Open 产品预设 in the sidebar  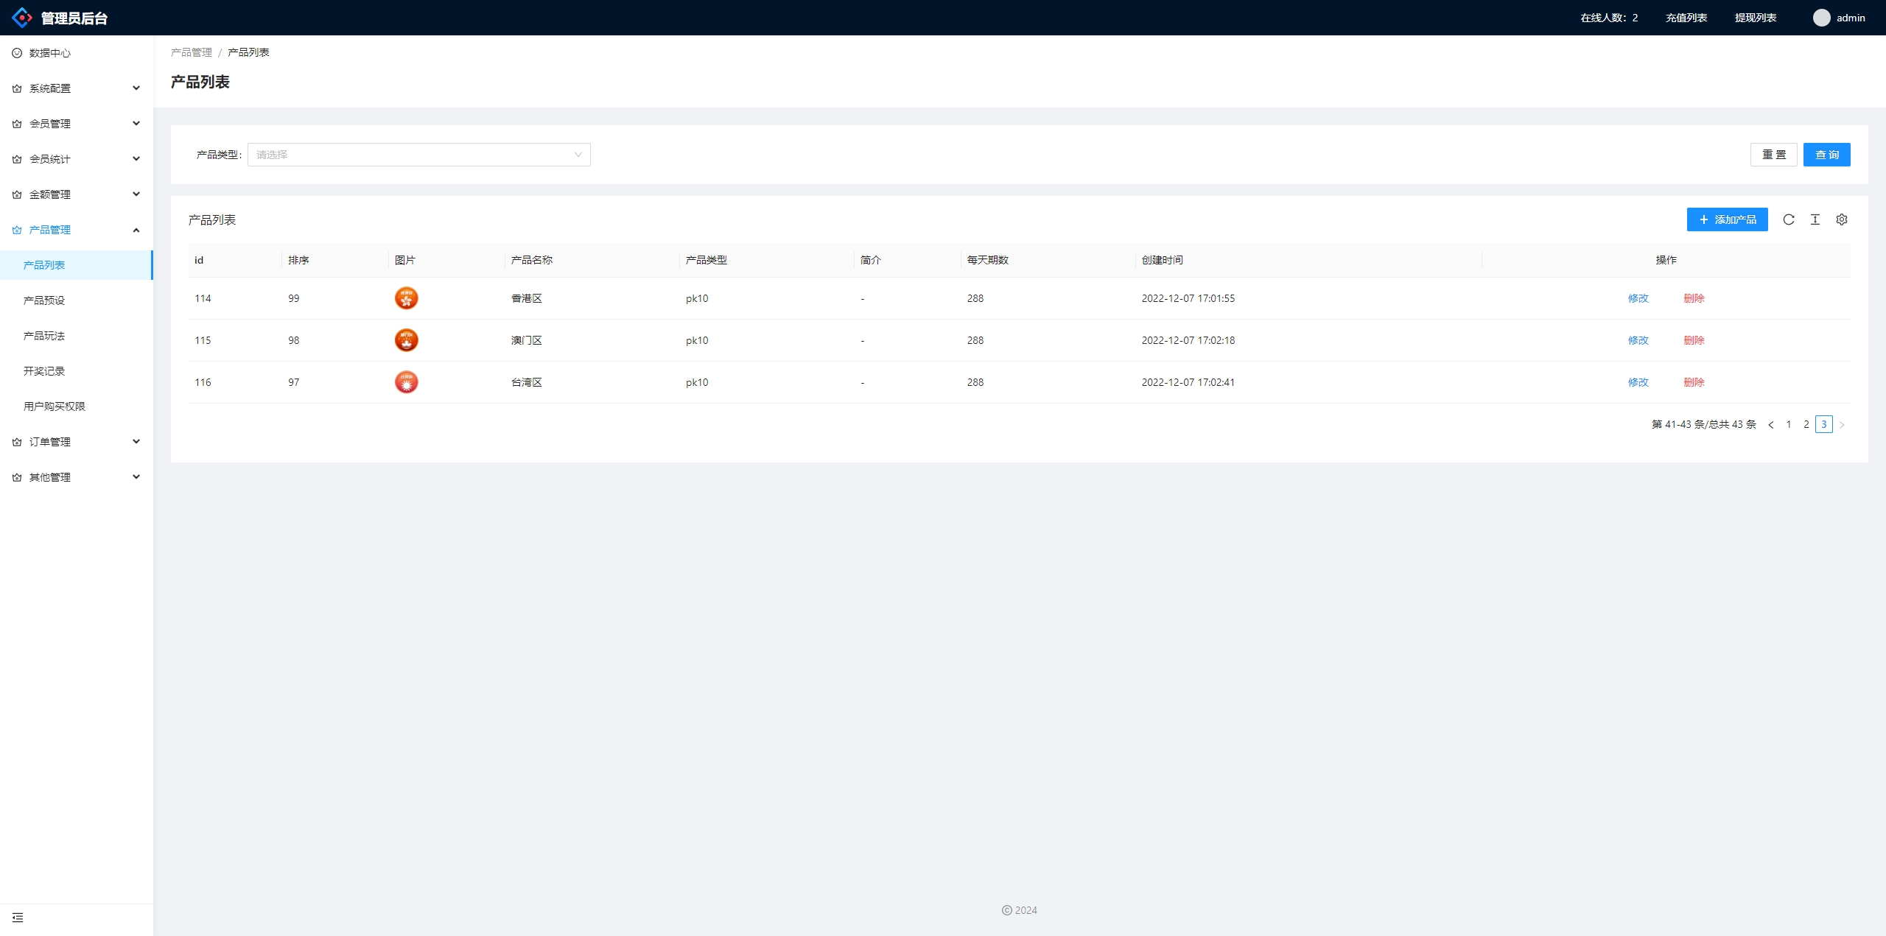tap(44, 300)
